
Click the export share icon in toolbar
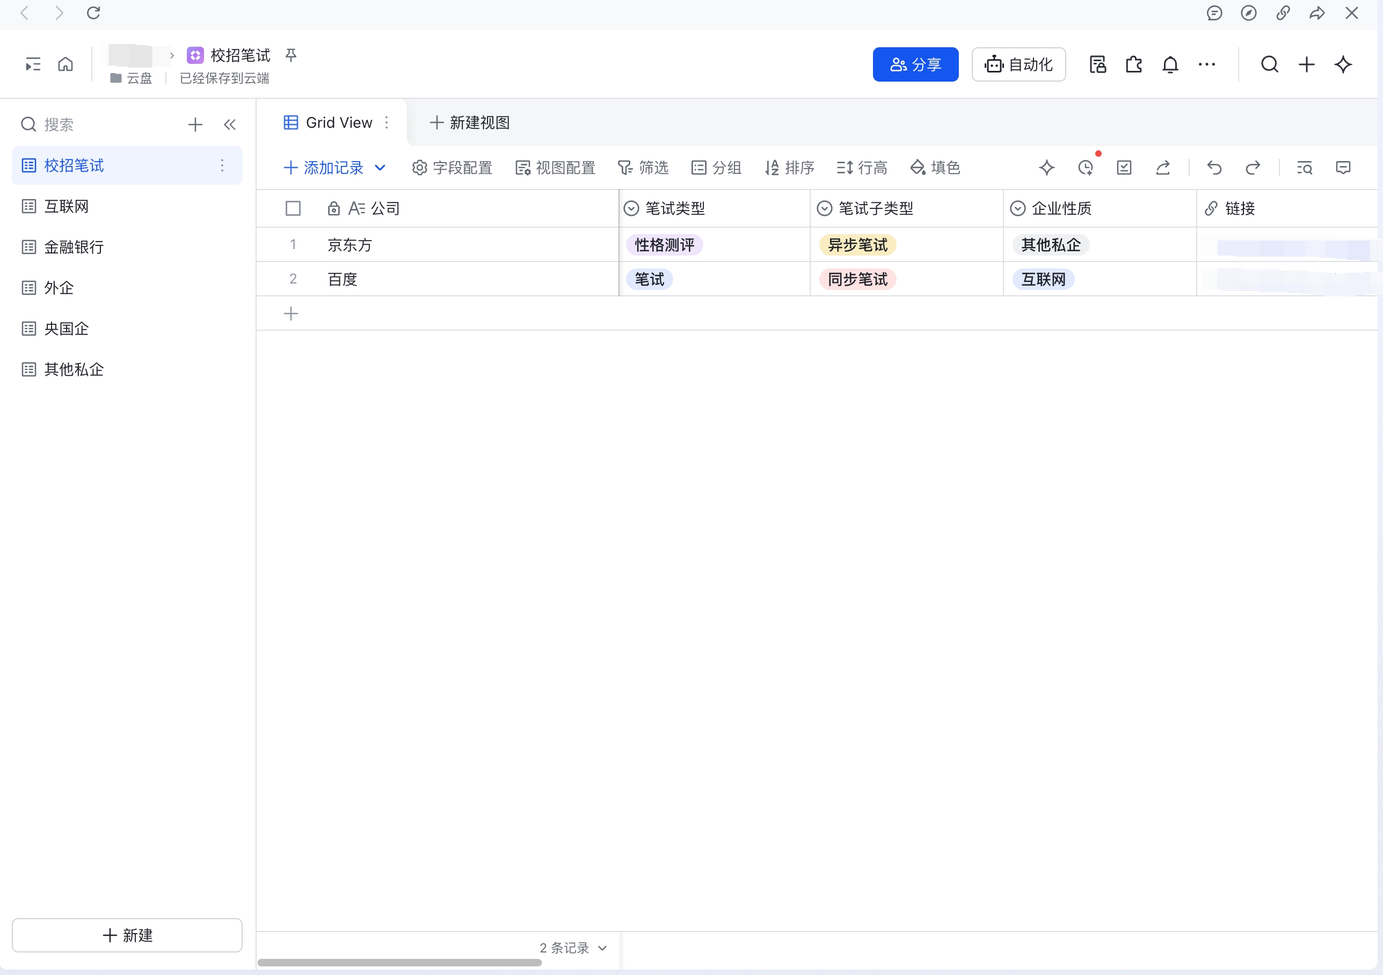[x=1163, y=168]
